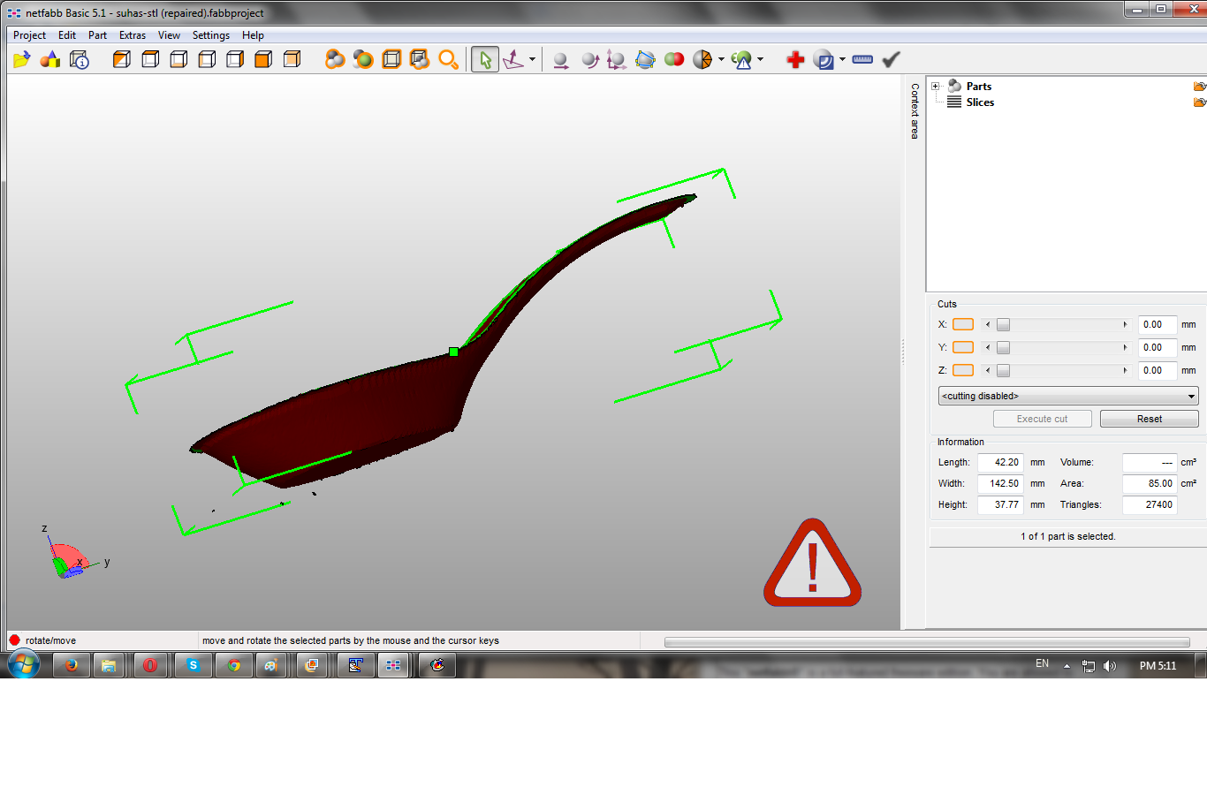Click the red warning triangle in viewport

[x=813, y=564]
